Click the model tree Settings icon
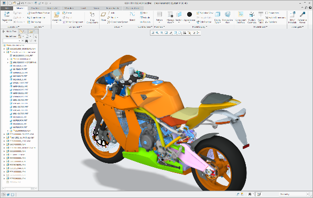 point(19,37)
